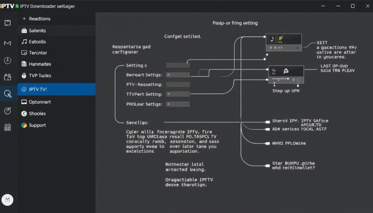Click the 'Motnestar lstal arcacted buing.' text
373x213 pixels.
point(185,167)
